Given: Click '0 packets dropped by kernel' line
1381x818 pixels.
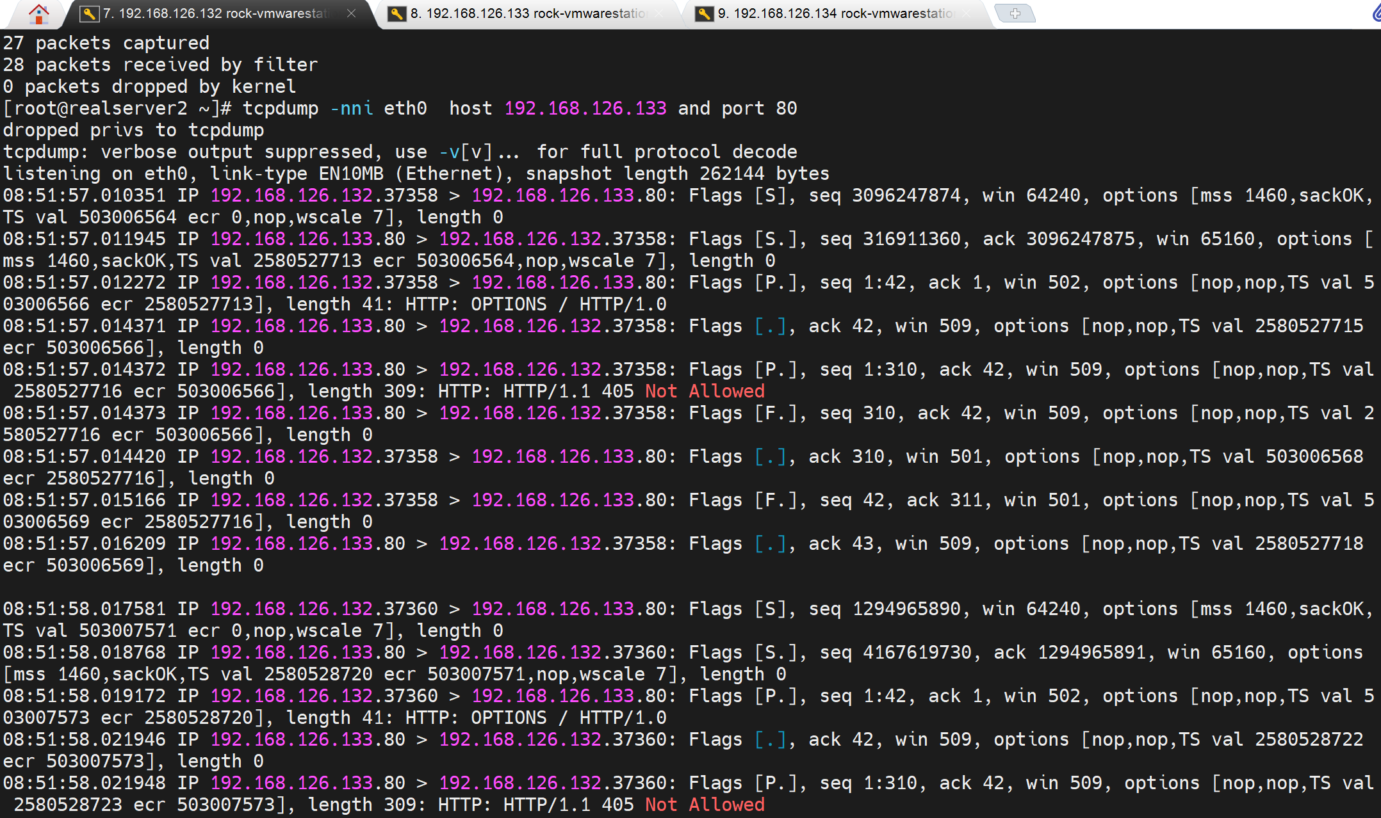Looking at the screenshot, I should click(x=149, y=86).
